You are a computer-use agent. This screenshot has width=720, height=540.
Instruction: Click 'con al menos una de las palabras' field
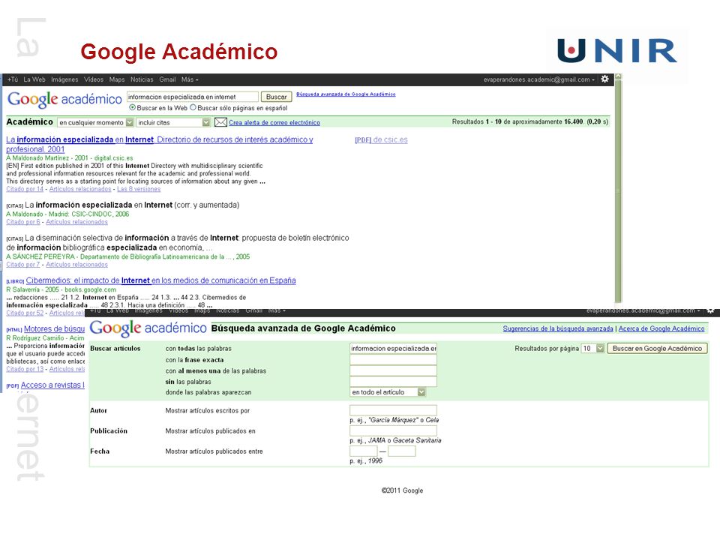click(393, 370)
